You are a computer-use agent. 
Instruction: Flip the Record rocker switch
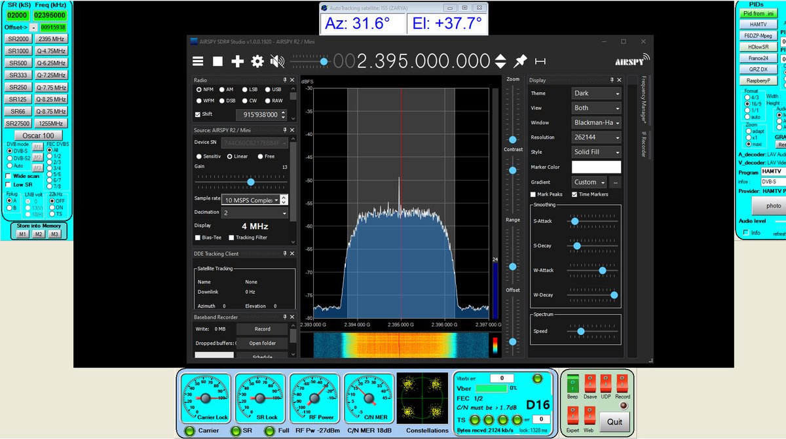tap(622, 383)
